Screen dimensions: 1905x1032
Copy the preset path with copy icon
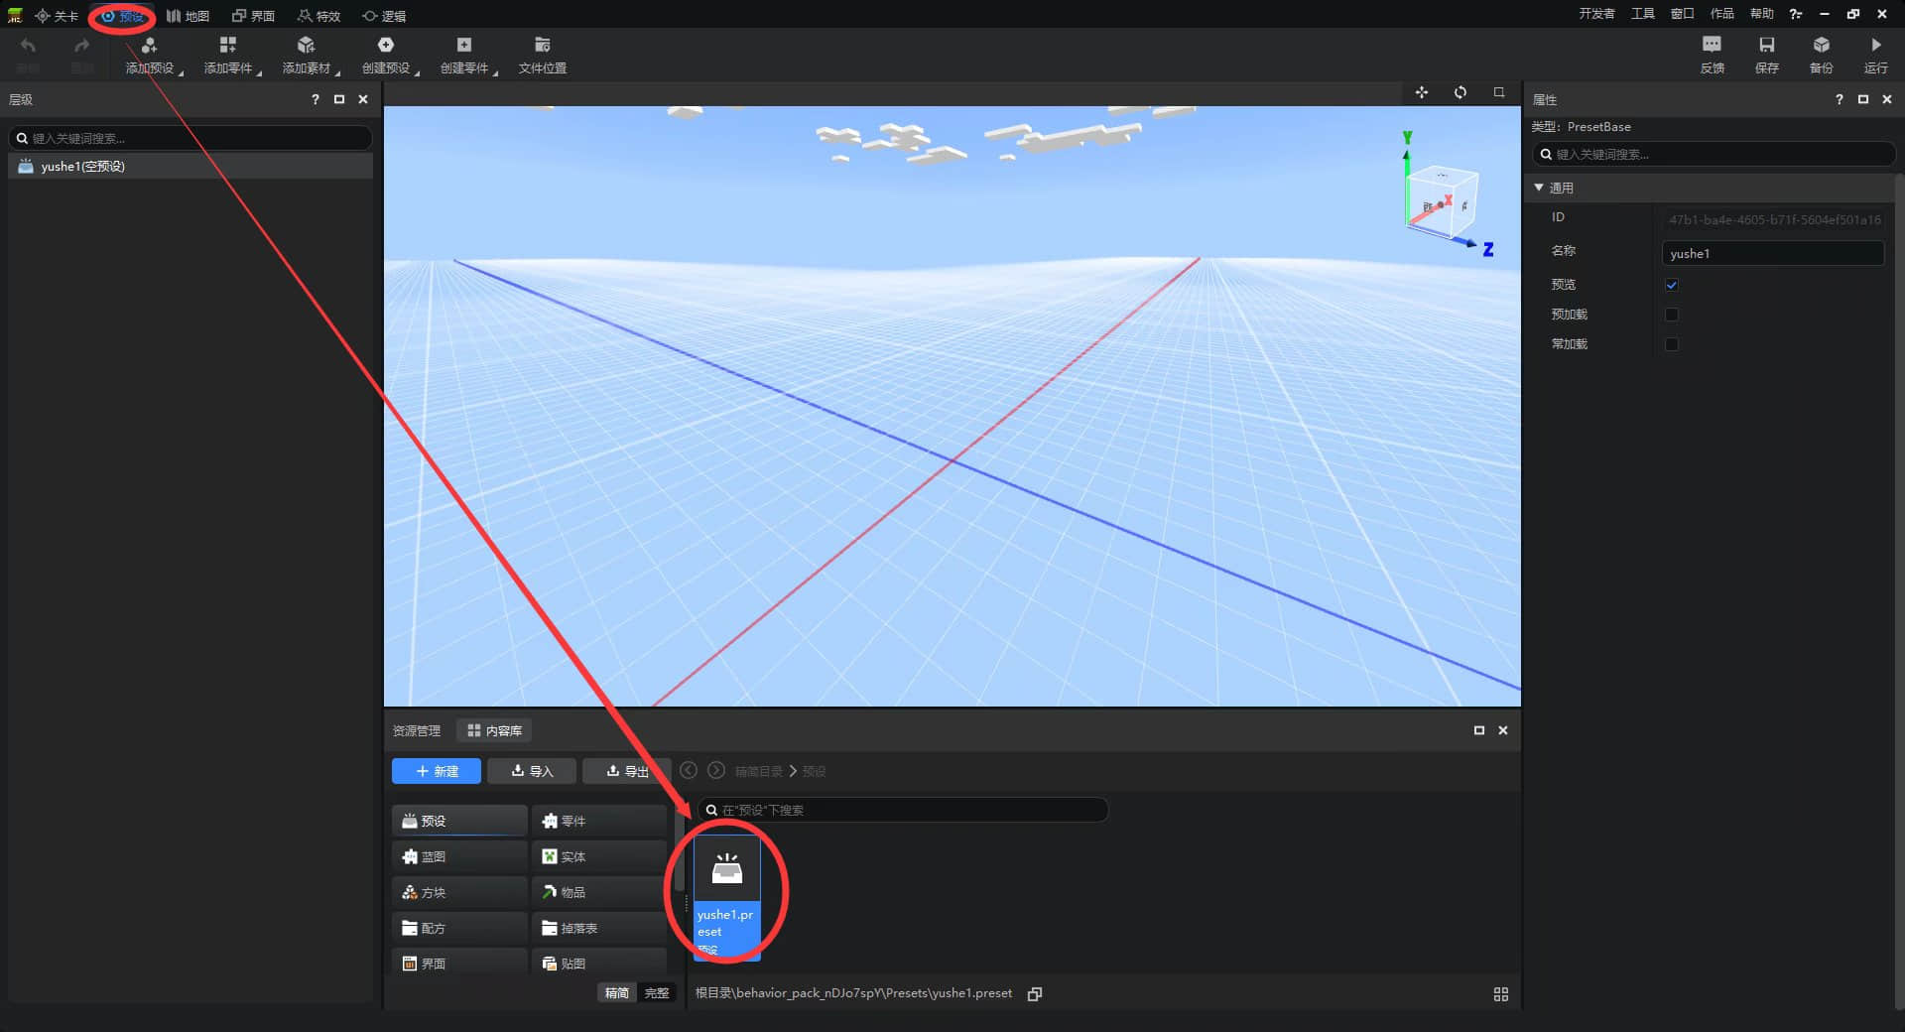click(1035, 994)
